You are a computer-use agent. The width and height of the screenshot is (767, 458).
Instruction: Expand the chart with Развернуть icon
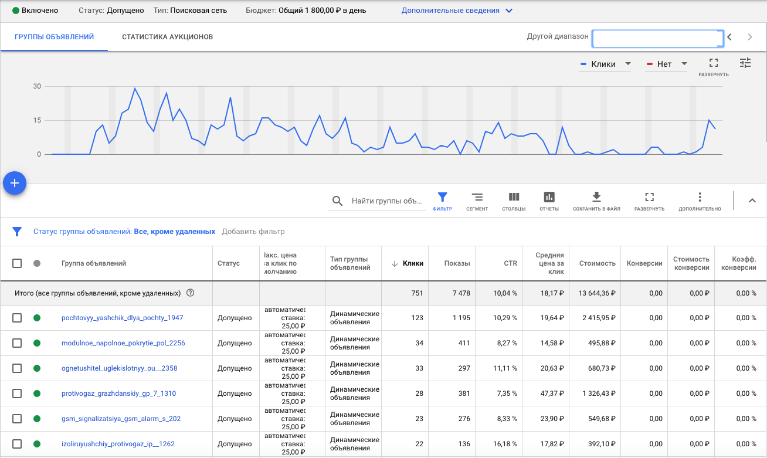click(x=714, y=63)
